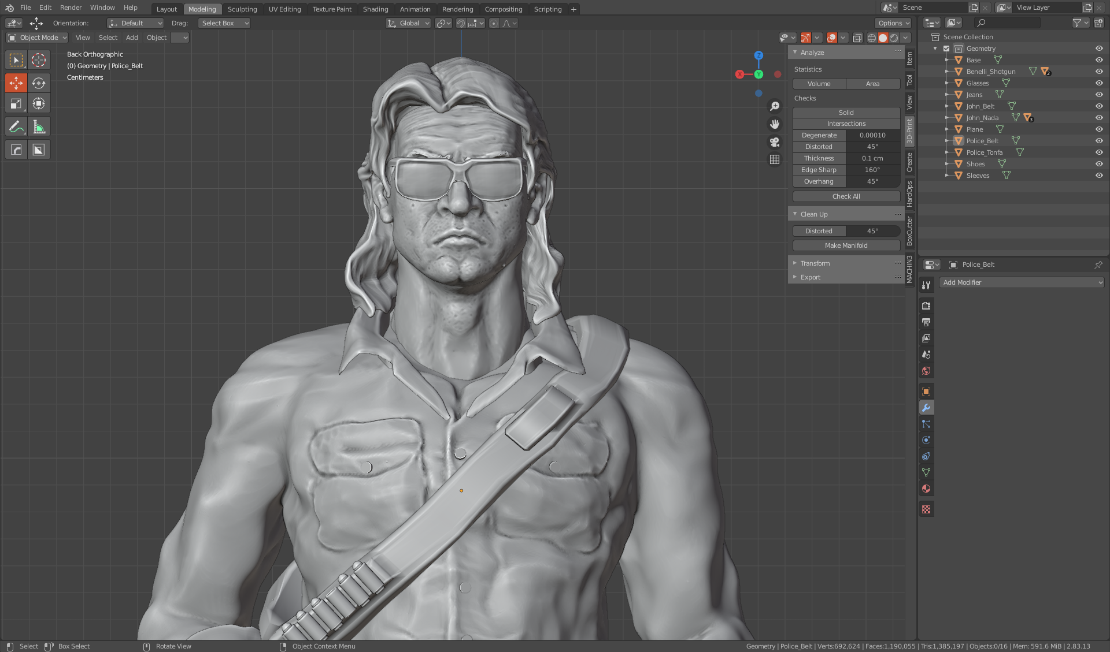
Task: Toggle camera view with the camera icon
Action: point(775,142)
